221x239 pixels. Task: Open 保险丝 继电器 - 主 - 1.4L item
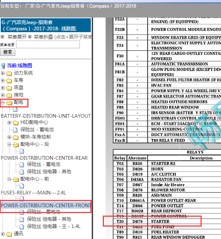click(x=54, y=227)
